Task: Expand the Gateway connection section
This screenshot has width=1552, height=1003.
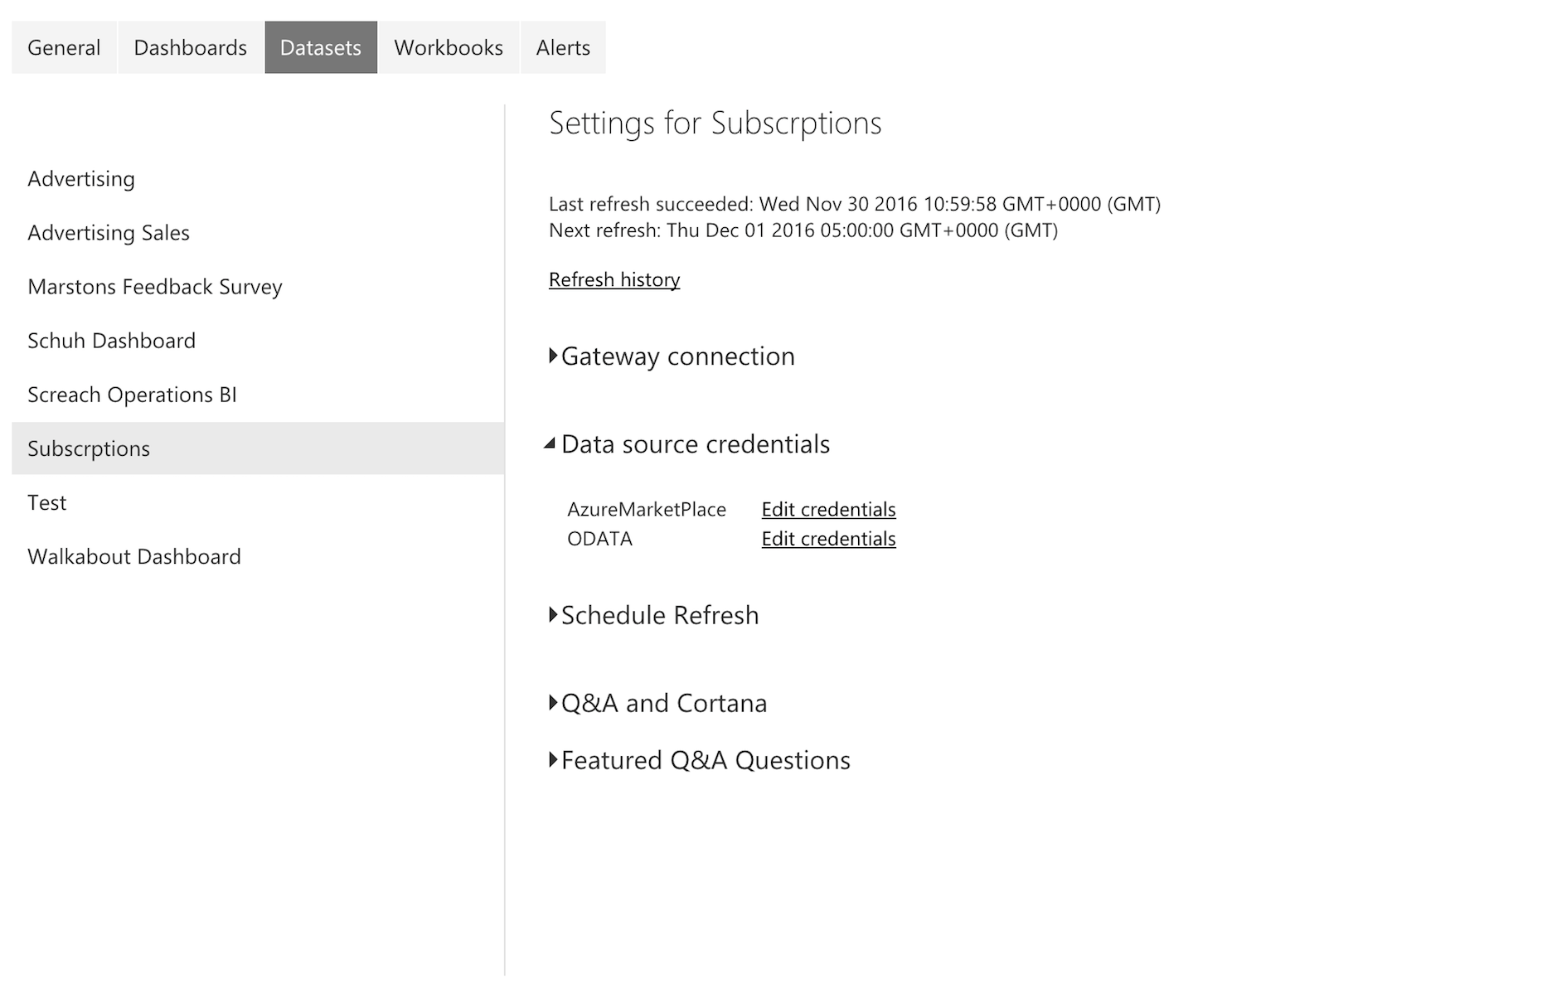Action: pos(672,356)
